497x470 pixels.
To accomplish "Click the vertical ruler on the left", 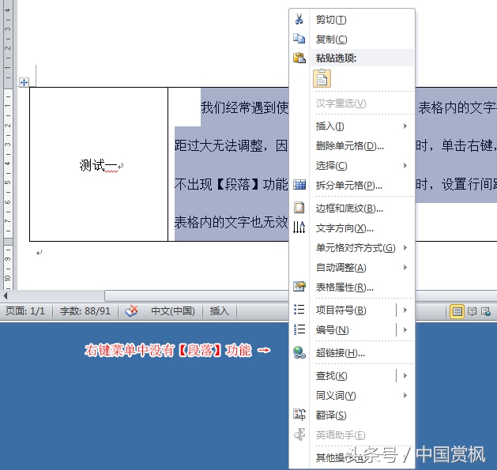I will tap(8, 145).
